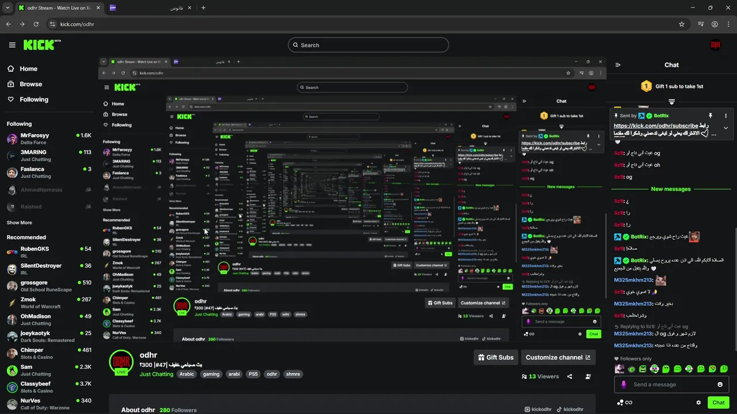Open joeykaotyk recommended channel

click(49, 336)
